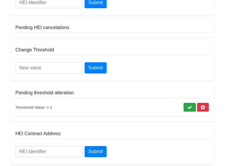The image size is (227, 166).
Task: Confirm the Threshold Value 1 alteration
Action: [x=189, y=107]
